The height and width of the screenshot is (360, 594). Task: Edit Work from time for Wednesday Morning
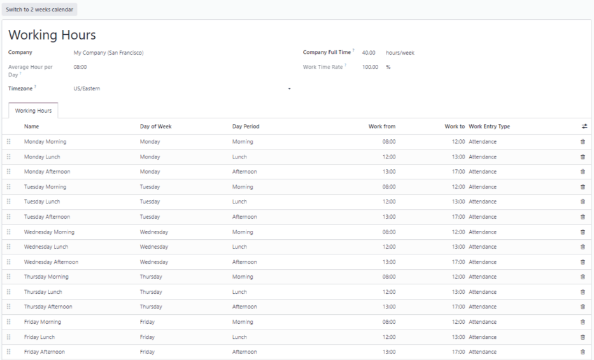[x=388, y=232]
